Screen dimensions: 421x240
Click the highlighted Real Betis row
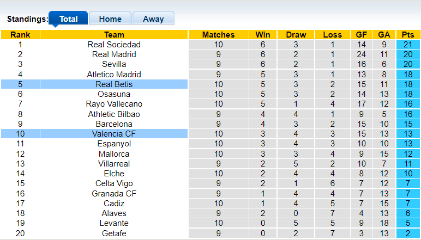pos(114,84)
